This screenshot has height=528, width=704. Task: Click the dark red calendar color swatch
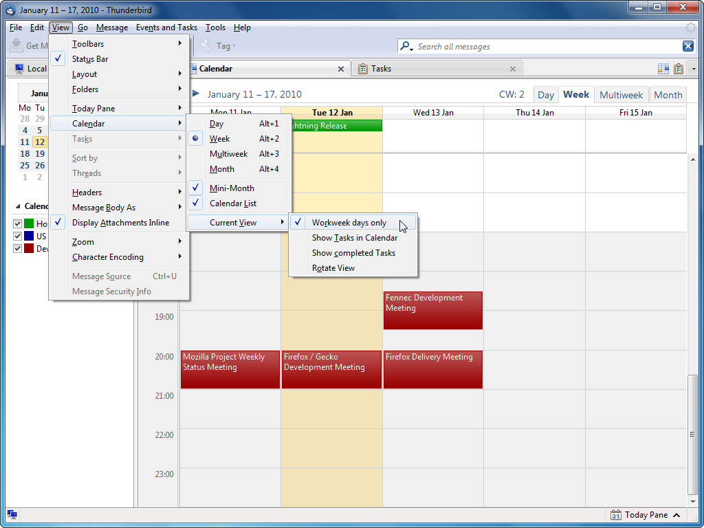tap(29, 249)
